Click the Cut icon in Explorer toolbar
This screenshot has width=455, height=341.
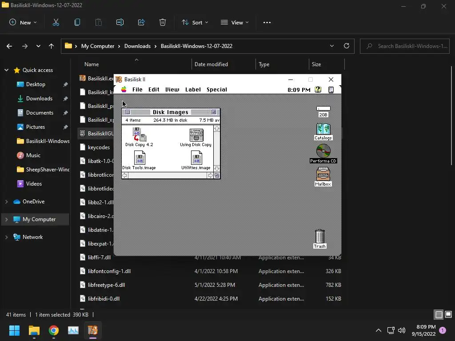(x=56, y=22)
